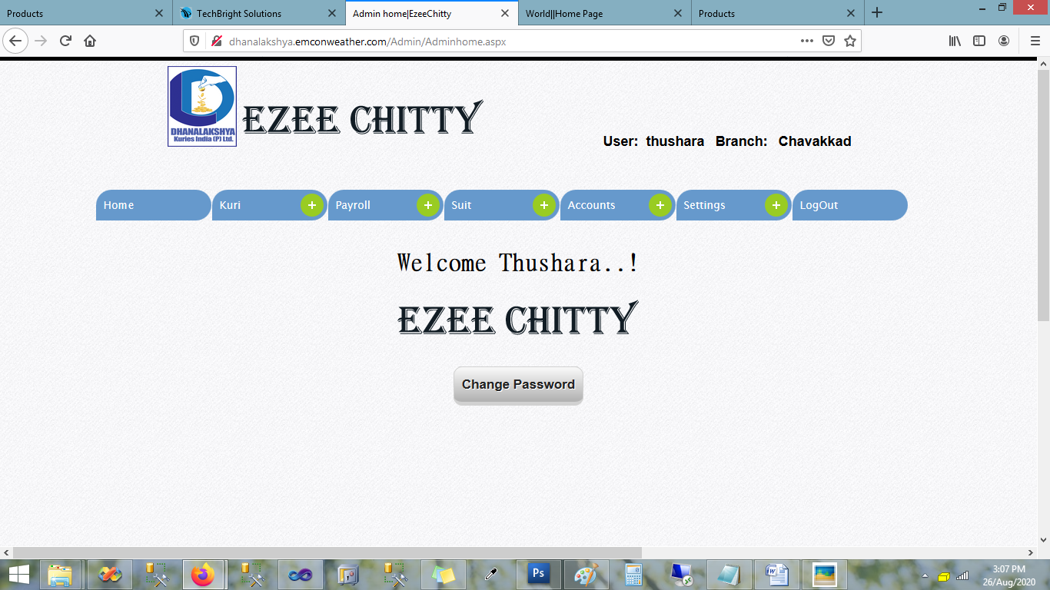Open the page actions ellipsis menu

(x=806, y=41)
